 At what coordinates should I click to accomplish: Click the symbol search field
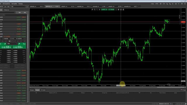tap(8, 13)
